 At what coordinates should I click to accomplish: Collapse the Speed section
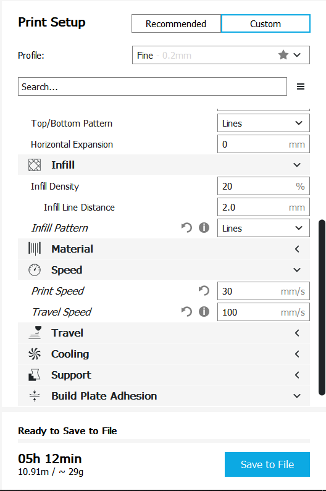click(164, 270)
